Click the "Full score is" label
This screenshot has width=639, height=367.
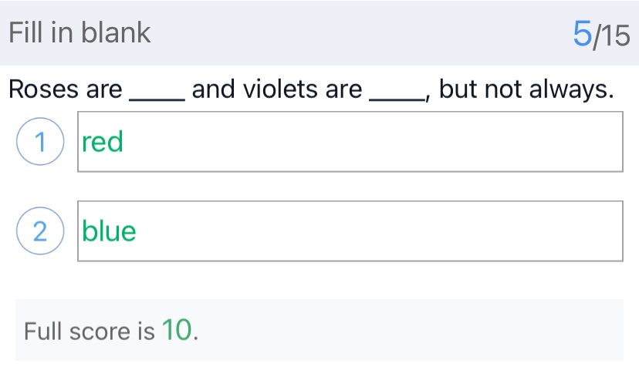click(89, 332)
